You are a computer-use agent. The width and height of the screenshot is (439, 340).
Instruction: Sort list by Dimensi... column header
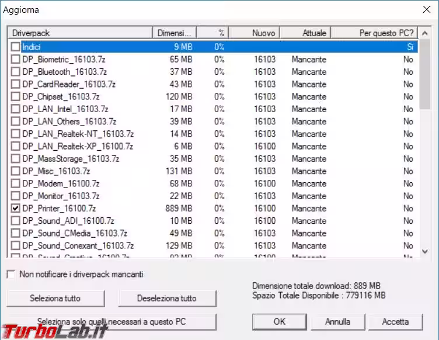pos(174,33)
